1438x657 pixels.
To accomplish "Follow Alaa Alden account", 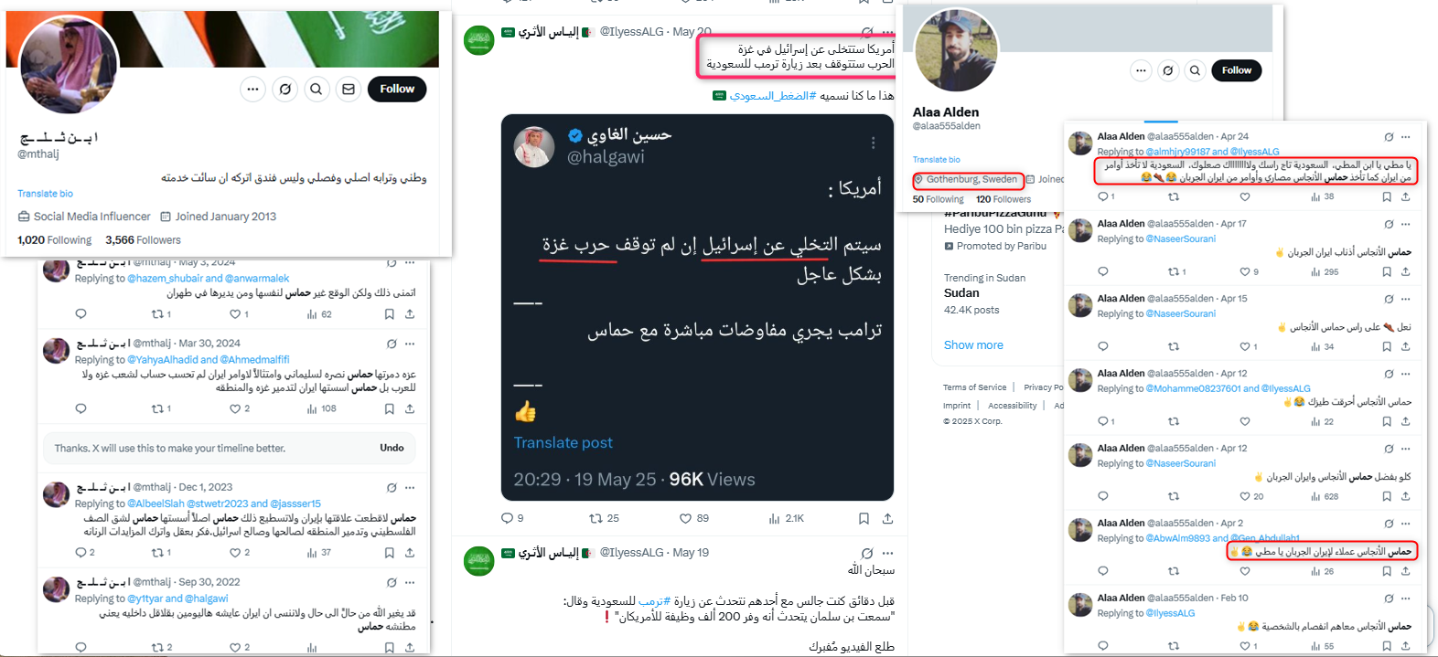I will pyautogui.click(x=1237, y=70).
